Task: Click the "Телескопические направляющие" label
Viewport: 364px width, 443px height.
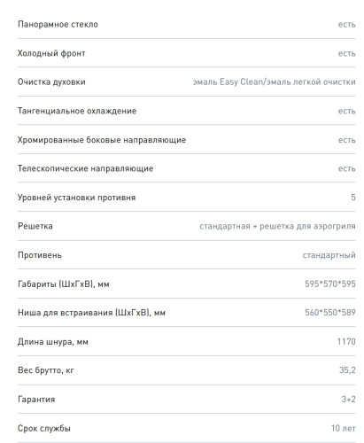Action: tap(85, 168)
